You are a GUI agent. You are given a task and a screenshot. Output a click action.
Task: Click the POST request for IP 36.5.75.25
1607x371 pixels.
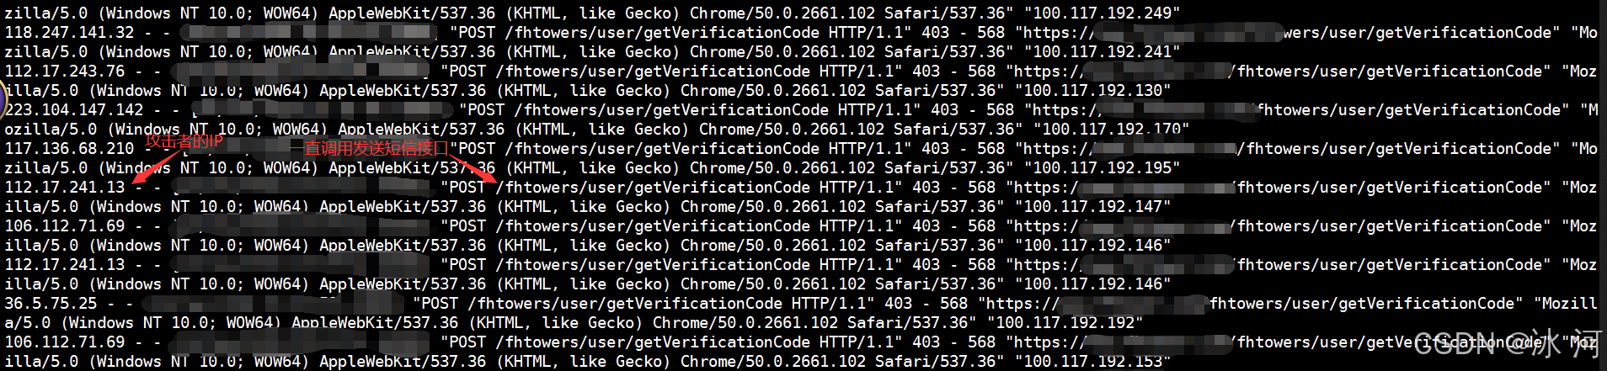662,304
